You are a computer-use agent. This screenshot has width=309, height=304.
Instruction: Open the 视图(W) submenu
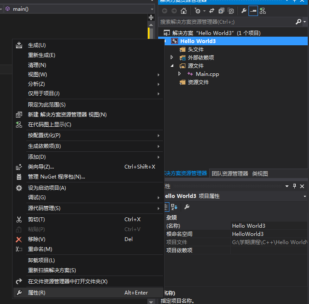[88, 75]
